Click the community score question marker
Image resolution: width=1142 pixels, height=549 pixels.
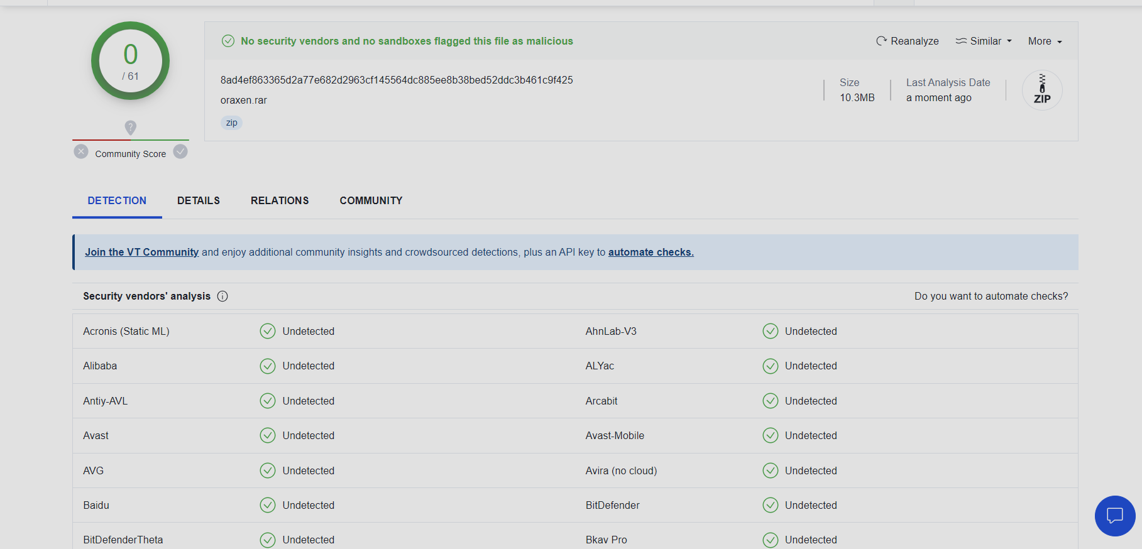tap(130, 128)
